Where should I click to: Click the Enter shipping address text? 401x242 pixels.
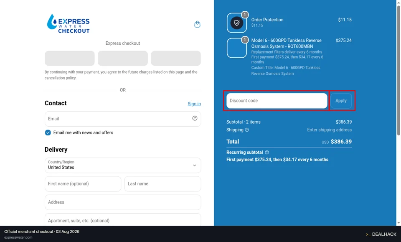330,130
